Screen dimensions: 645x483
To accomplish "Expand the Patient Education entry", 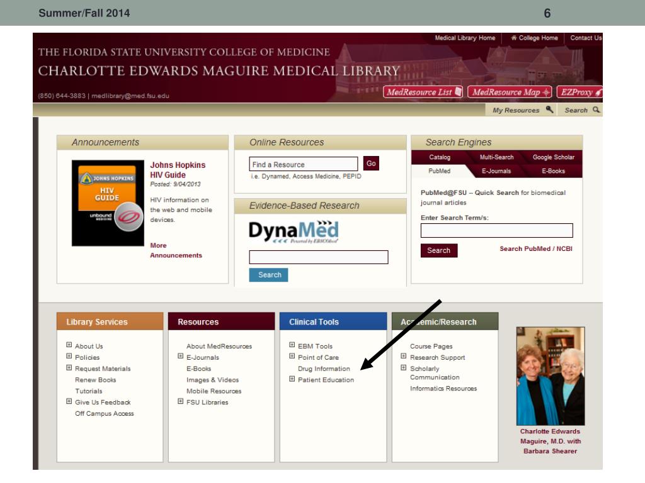I will [x=292, y=379].
